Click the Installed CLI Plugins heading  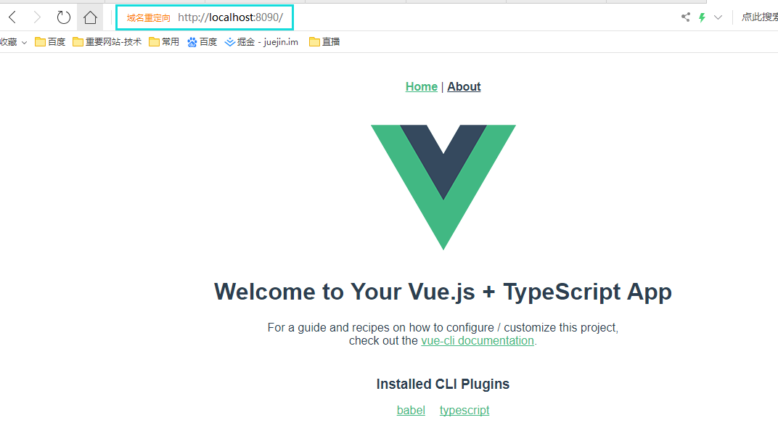[443, 384]
